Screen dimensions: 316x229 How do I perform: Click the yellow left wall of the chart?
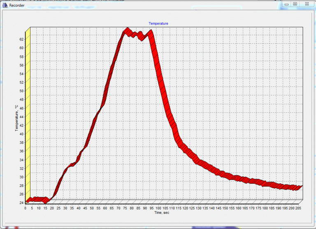pyautogui.click(x=28, y=115)
